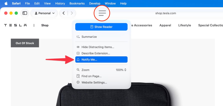Choose Hide Distracting Items option
The width and height of the screenshot is (223, 106).
point(101,47)
